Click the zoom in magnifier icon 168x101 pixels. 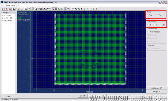click(x=76, y=9)
